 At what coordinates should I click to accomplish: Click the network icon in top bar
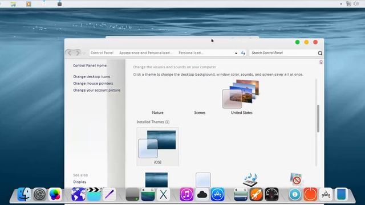click(x=348, y=4)
